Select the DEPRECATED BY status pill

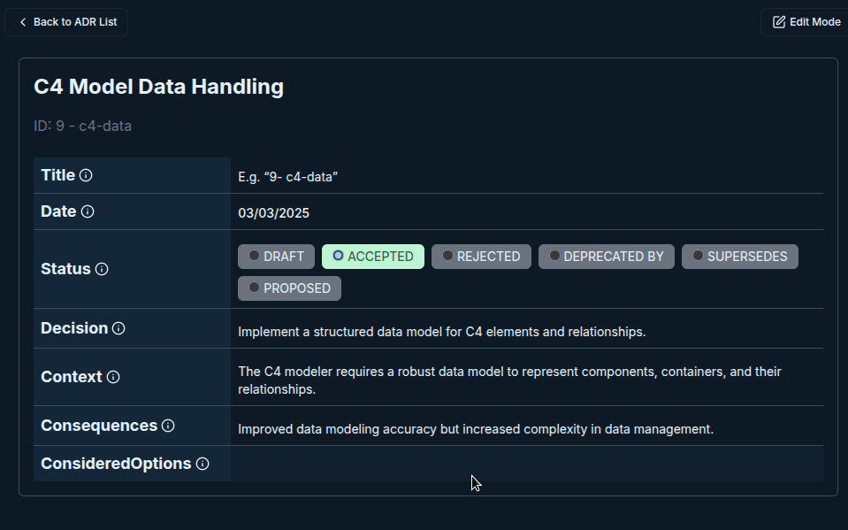pyautogui.click(x=606, y=256)
